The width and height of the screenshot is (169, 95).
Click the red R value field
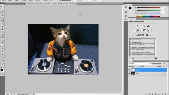coord(163,8)
